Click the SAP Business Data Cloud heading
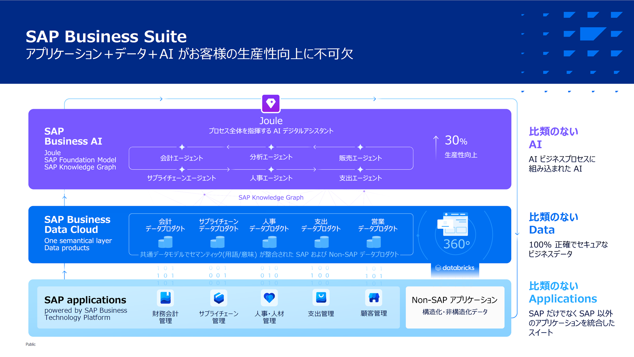The width and height of the screenshot is (634, 357). tap(77, 225)
